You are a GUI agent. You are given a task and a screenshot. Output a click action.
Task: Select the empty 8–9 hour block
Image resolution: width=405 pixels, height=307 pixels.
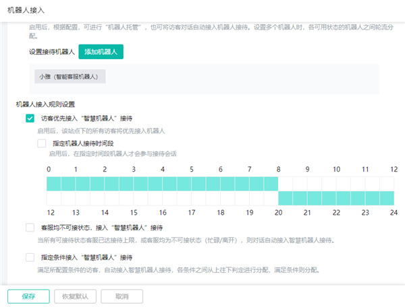tap(293, 183)
